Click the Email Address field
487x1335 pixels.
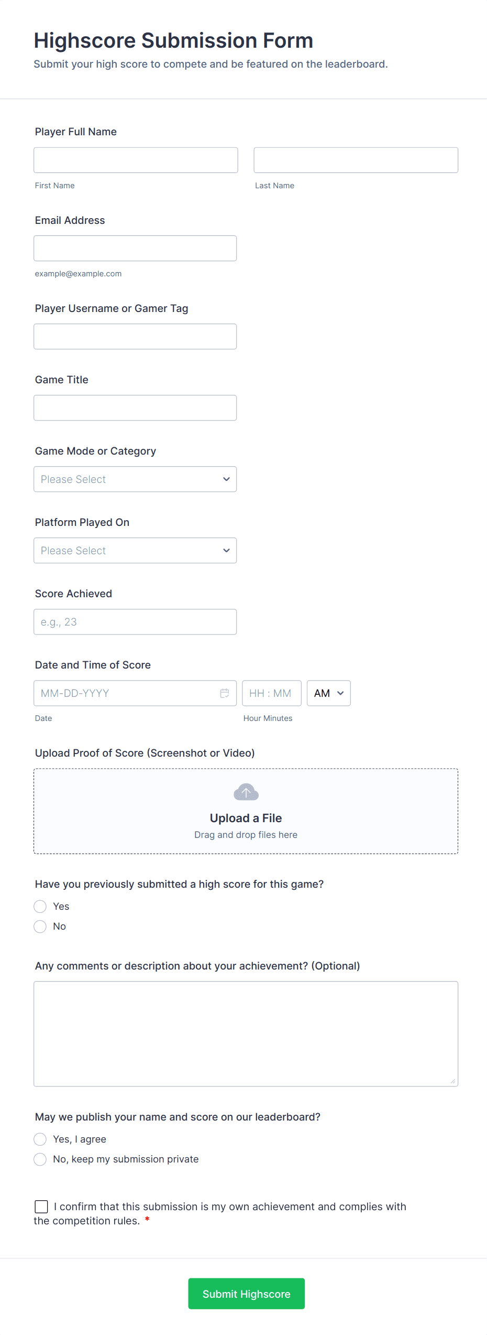click(135, 248)
